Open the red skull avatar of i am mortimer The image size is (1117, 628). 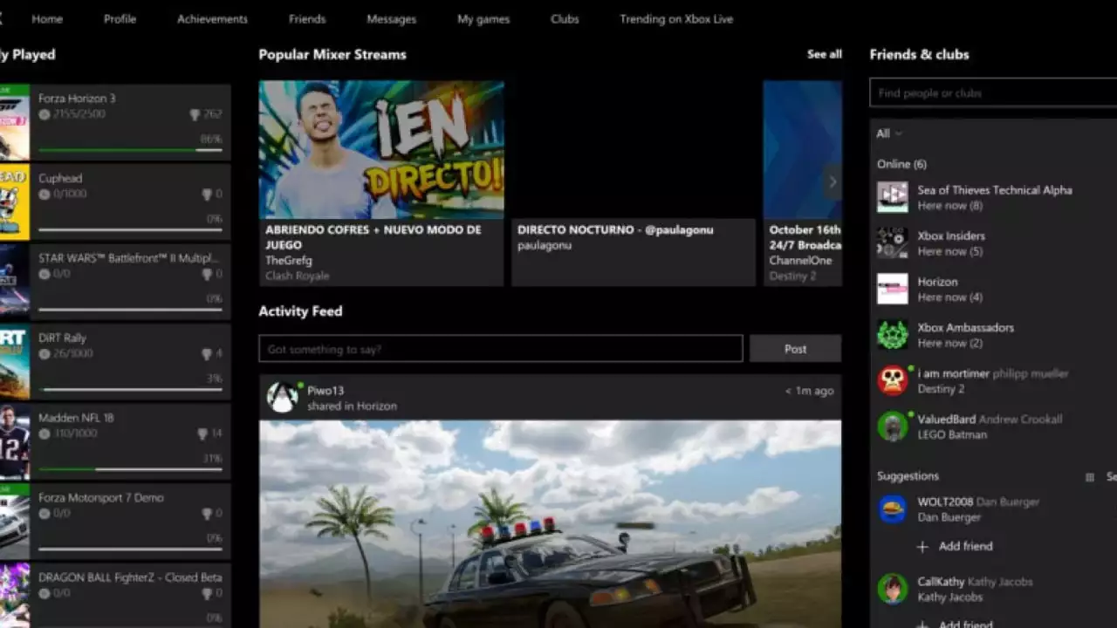893,381
